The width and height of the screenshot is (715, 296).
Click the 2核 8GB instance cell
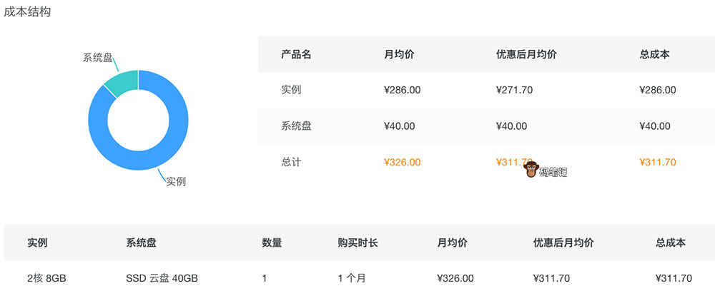[x=47, y=278]
